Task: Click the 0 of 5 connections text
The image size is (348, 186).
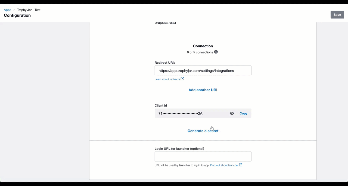Action: coord(200,52)
